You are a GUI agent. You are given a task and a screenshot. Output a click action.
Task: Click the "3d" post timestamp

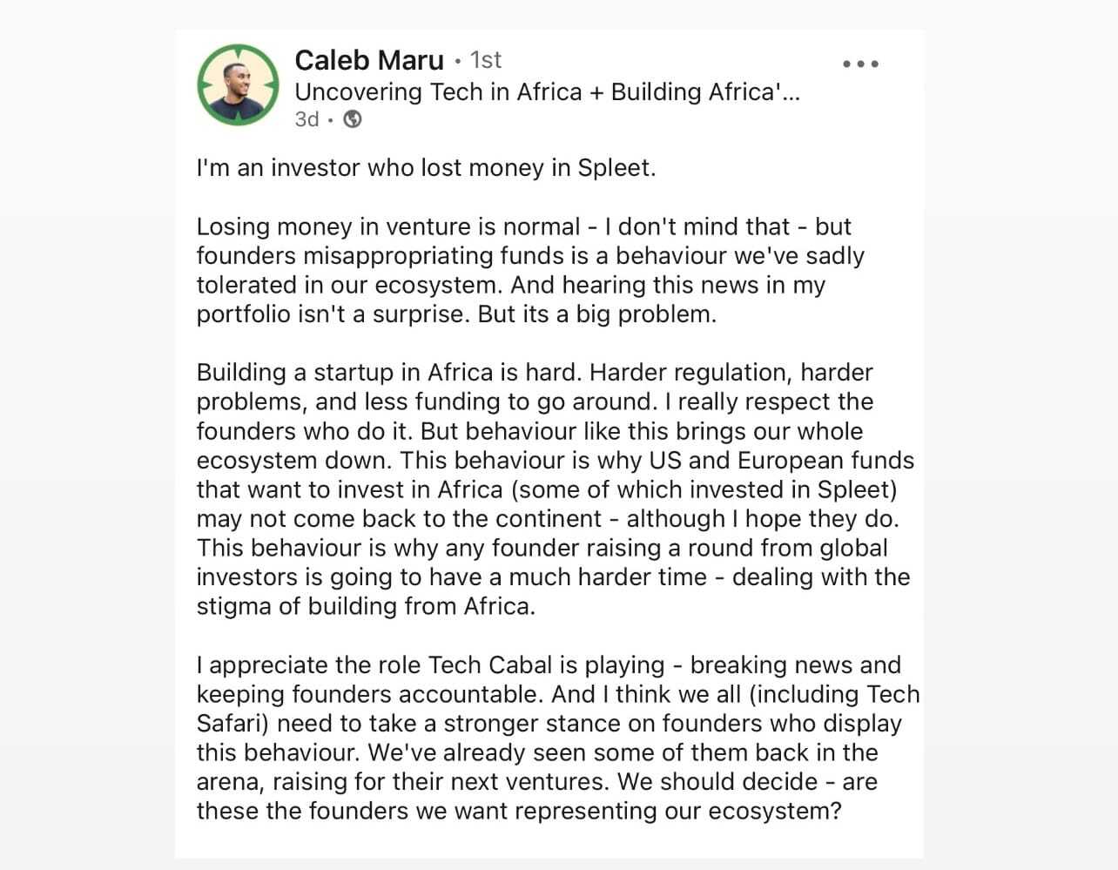[x=306, y=119]
